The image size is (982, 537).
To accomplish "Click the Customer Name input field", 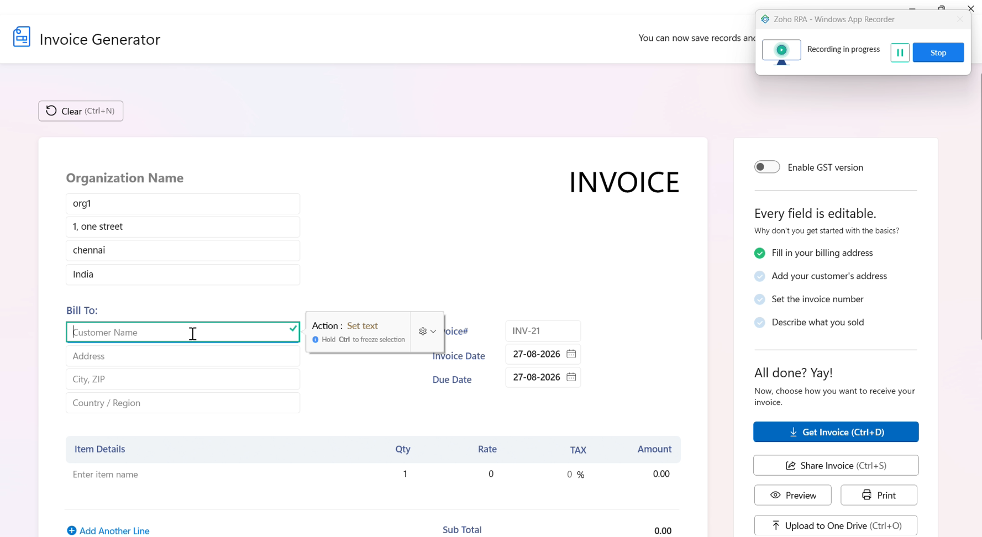I will point(183,332).
